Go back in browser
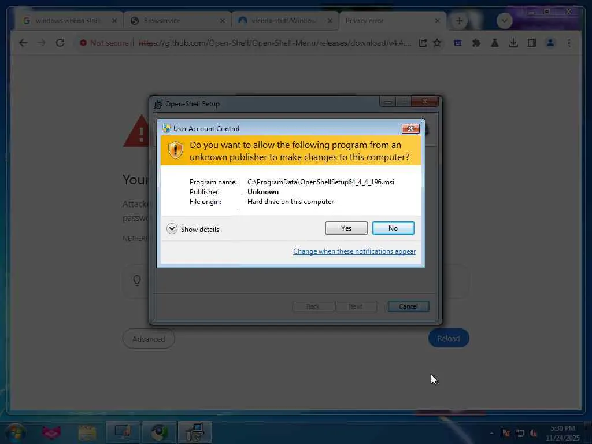Viewport: 592px width, 444px height. pyautogui.click(x=23, y=43)
